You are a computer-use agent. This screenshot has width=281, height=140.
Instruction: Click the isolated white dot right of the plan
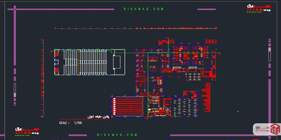tap(238, 111)
